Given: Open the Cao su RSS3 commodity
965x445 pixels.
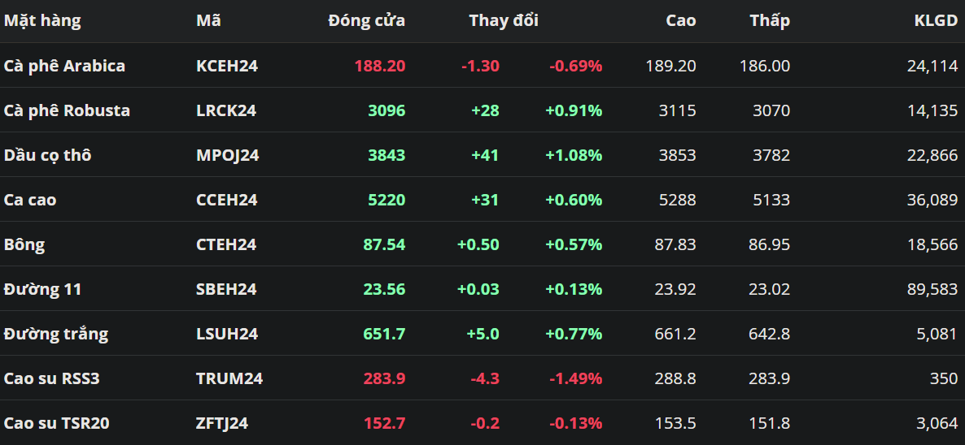Looking at the screenshot, I should (x=52, y=378).
